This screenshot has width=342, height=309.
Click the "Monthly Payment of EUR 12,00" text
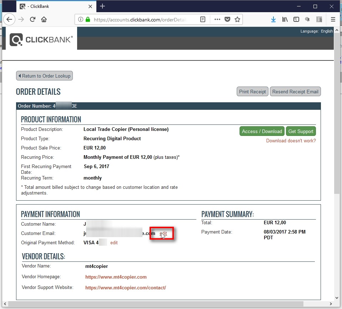pos(118,157)
